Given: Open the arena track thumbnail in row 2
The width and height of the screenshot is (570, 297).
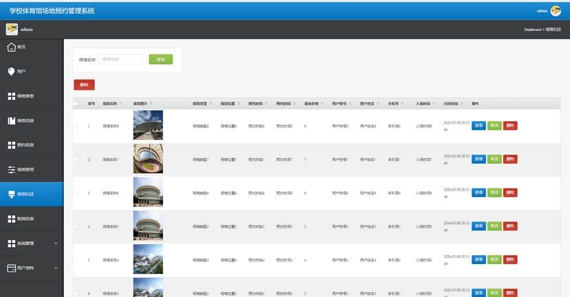Looking at the screenshot, I should (x=148, y=158).
